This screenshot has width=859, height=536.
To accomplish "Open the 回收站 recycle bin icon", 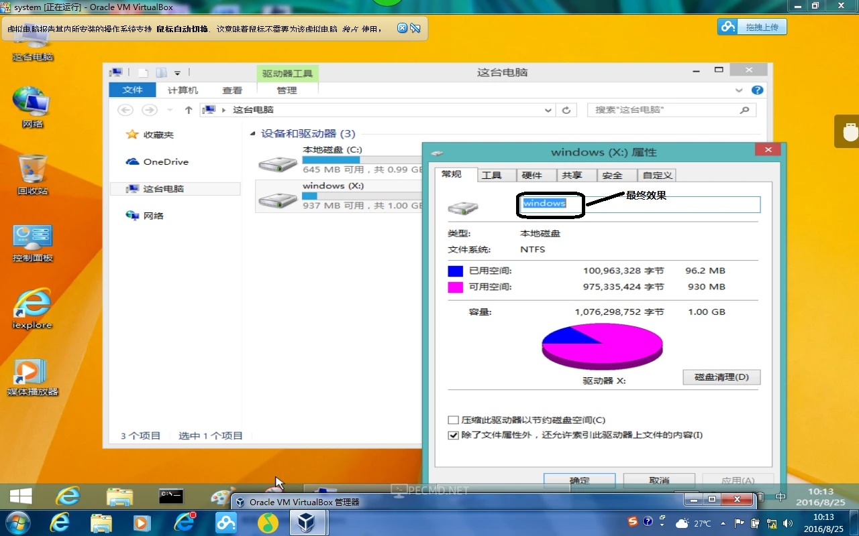I will (32, 174).
